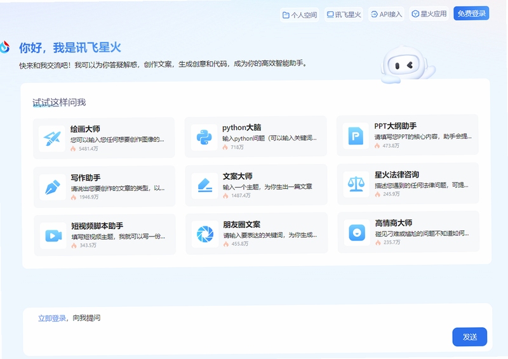Click the Spark robot mascot
The width and height of the screenshot is (508, 359).
(406, 65)
